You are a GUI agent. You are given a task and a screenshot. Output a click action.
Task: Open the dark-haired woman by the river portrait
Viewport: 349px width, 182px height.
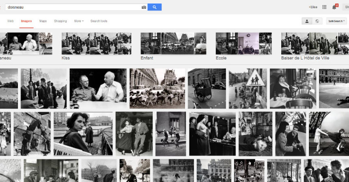click(x=83, y=133)
